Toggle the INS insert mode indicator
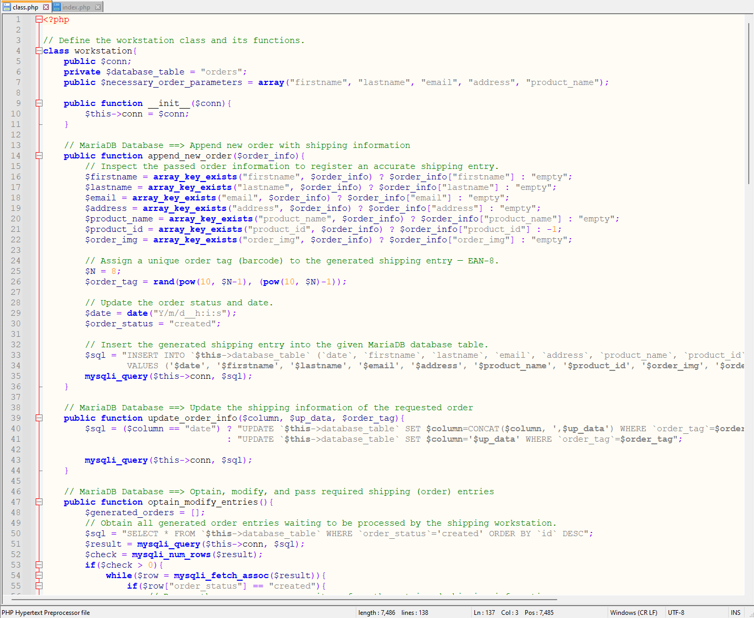The width and height of the screenshot is (754, 618). coord(736,613)
